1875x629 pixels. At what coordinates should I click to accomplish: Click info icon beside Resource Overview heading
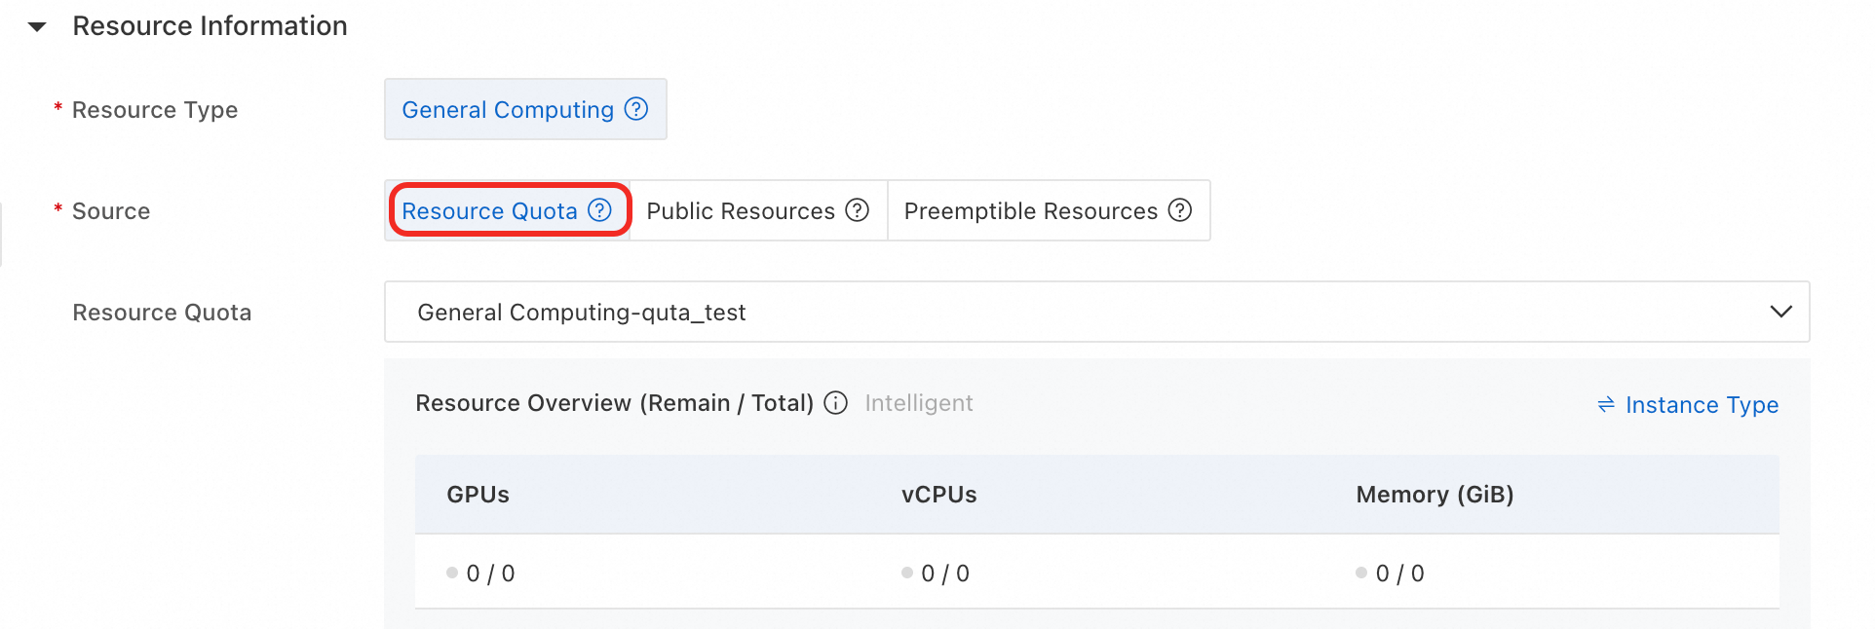click(836, 403)
